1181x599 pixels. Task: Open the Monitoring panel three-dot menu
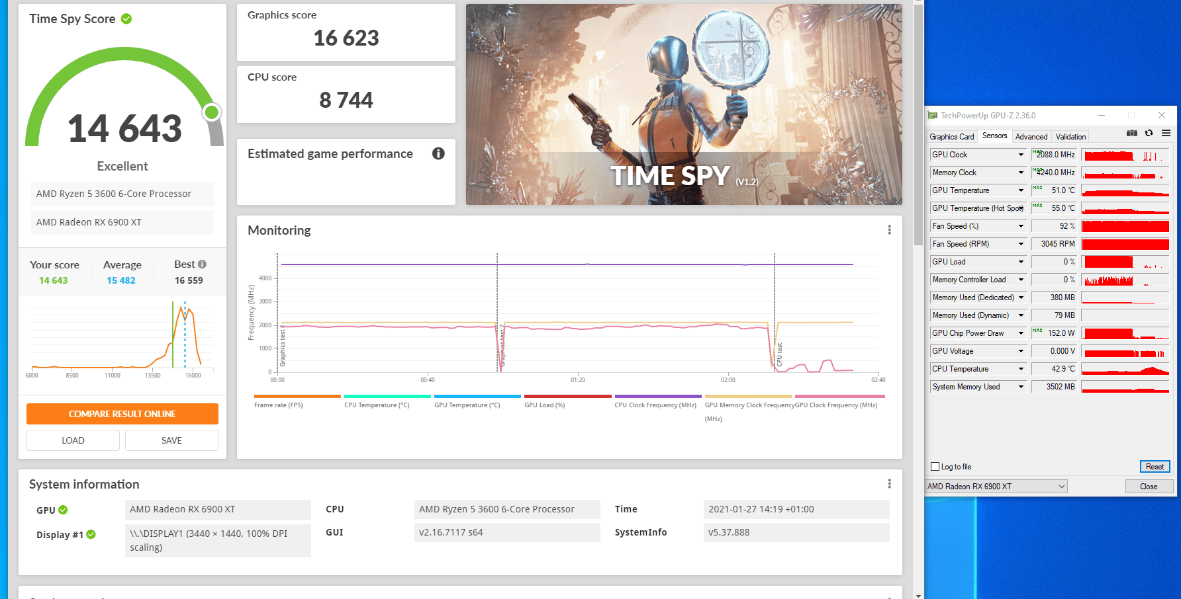pyautogui.click(x=889, y=230)
